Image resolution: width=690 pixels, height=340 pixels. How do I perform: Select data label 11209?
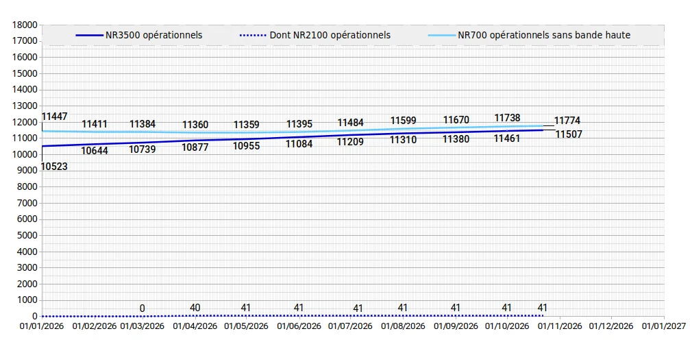coord(351,142)
